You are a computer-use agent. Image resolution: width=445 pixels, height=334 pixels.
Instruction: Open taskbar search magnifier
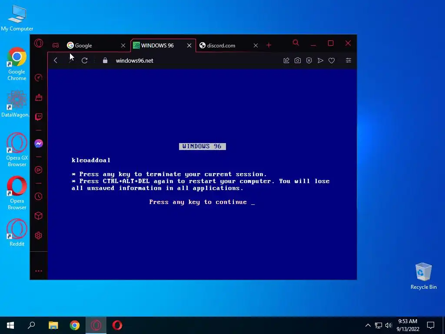(x=31, y=325)
